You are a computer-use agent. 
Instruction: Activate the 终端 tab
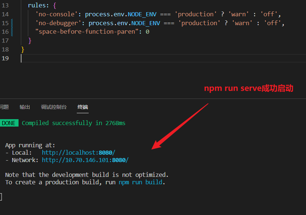[83, 107]
